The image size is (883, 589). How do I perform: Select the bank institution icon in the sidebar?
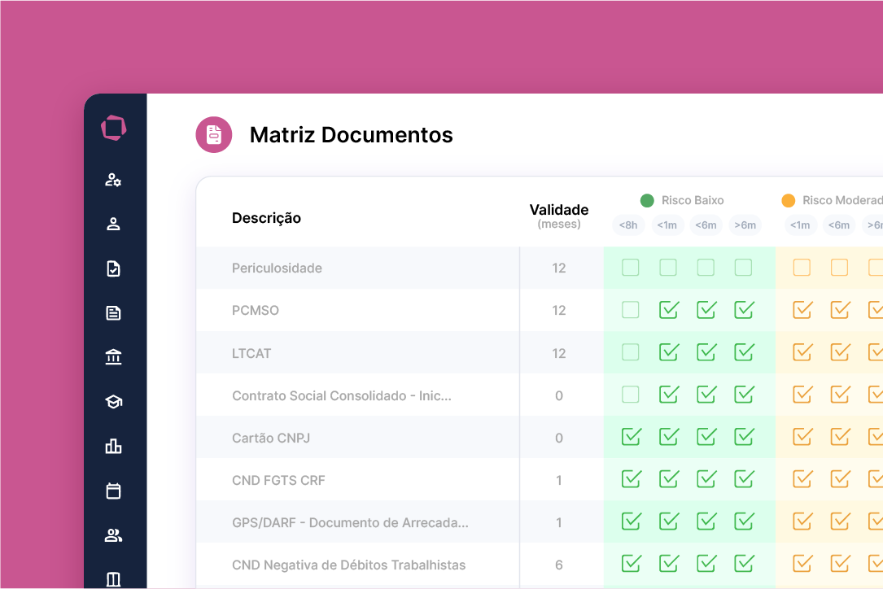click(113, 357)
